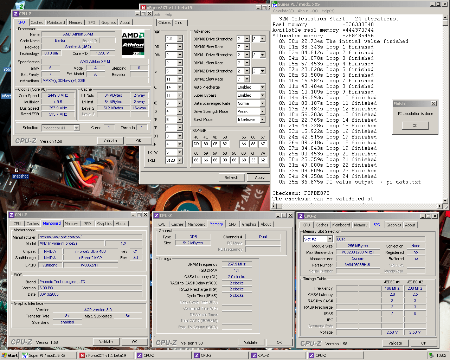Open the Slot #2 memory slot selector
450x360 pixels.
pyautogui.click(x=330, y=239)
